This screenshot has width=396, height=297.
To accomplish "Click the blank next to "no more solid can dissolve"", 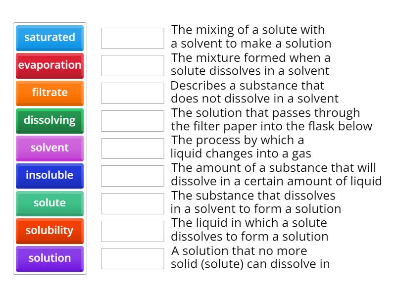I will [132, 257].
